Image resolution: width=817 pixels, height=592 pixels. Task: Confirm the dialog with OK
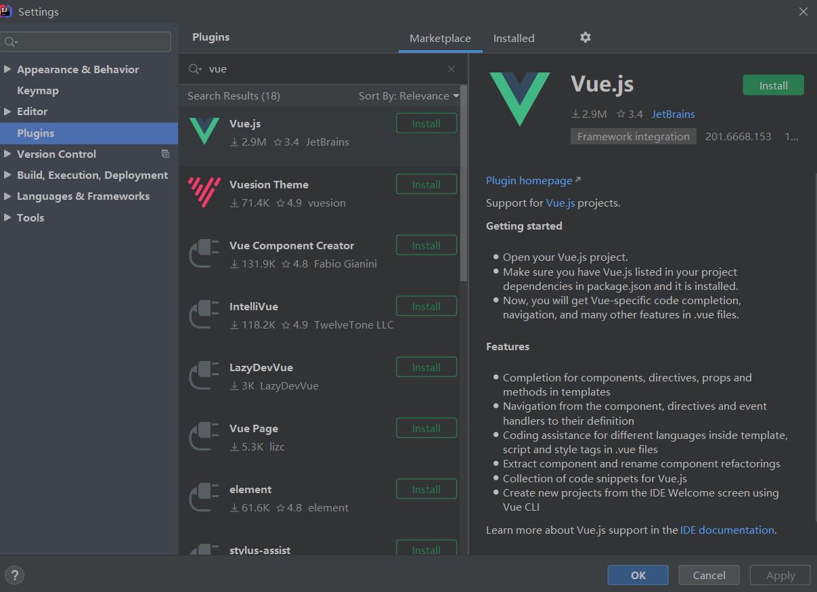(x=638, y=575)
